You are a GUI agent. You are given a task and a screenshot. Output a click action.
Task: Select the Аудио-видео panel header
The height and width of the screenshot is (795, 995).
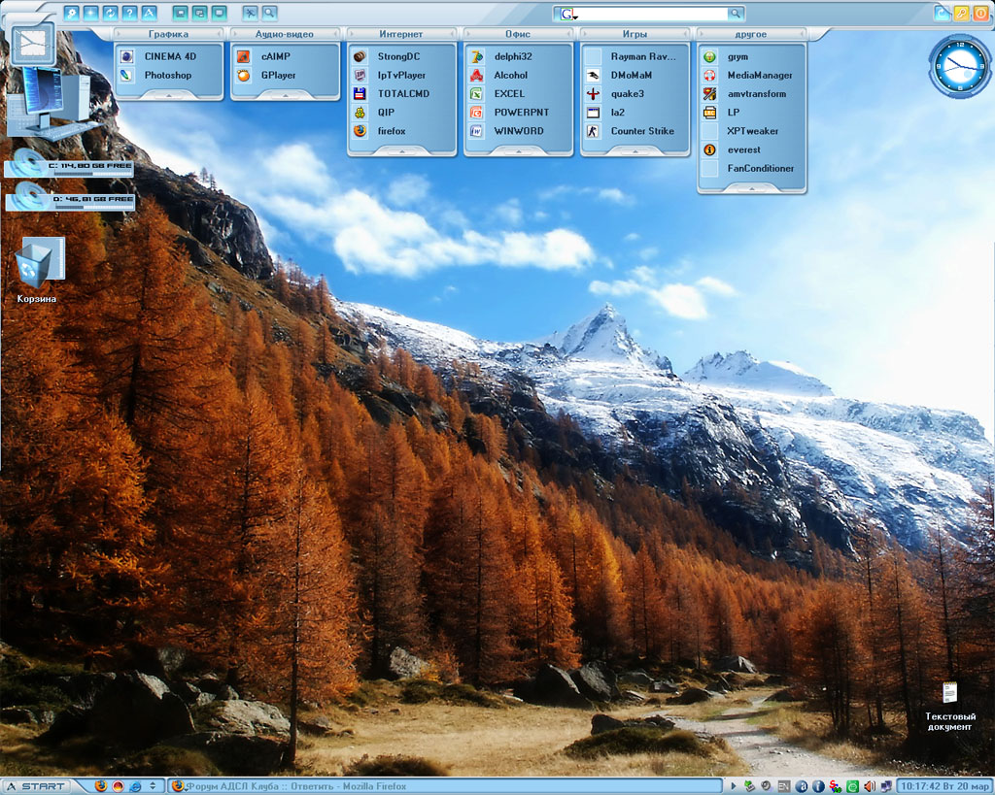285,34
